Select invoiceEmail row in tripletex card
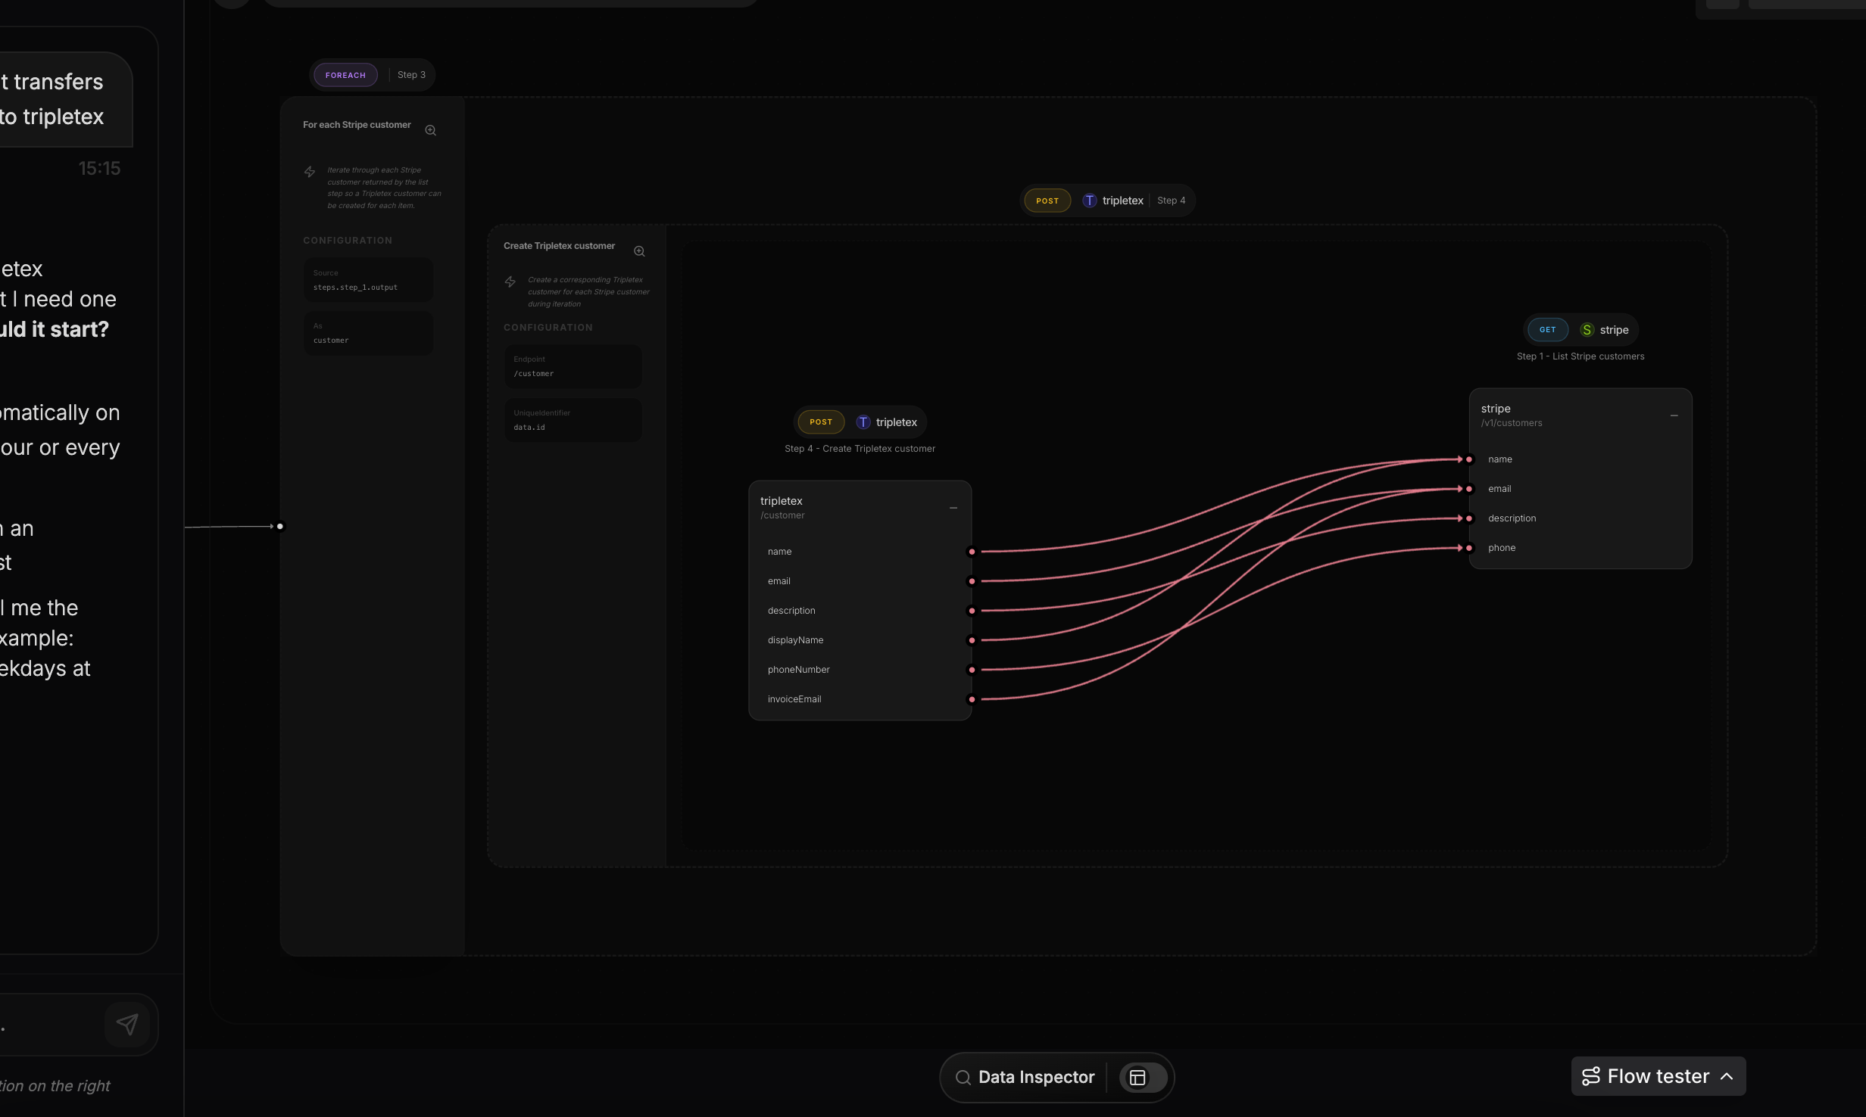 860,699
